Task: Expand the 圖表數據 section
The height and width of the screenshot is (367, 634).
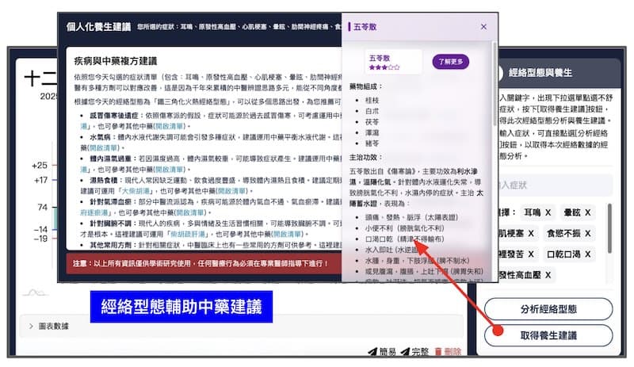Action: [x=31, y=326]
